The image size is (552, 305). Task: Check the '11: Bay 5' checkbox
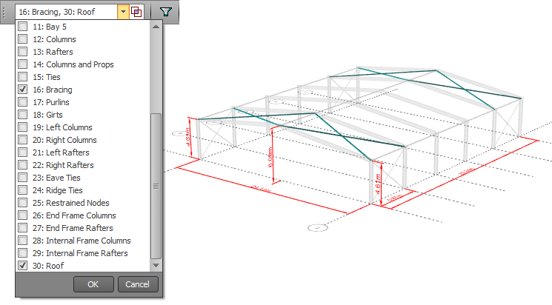coord(22,27)
